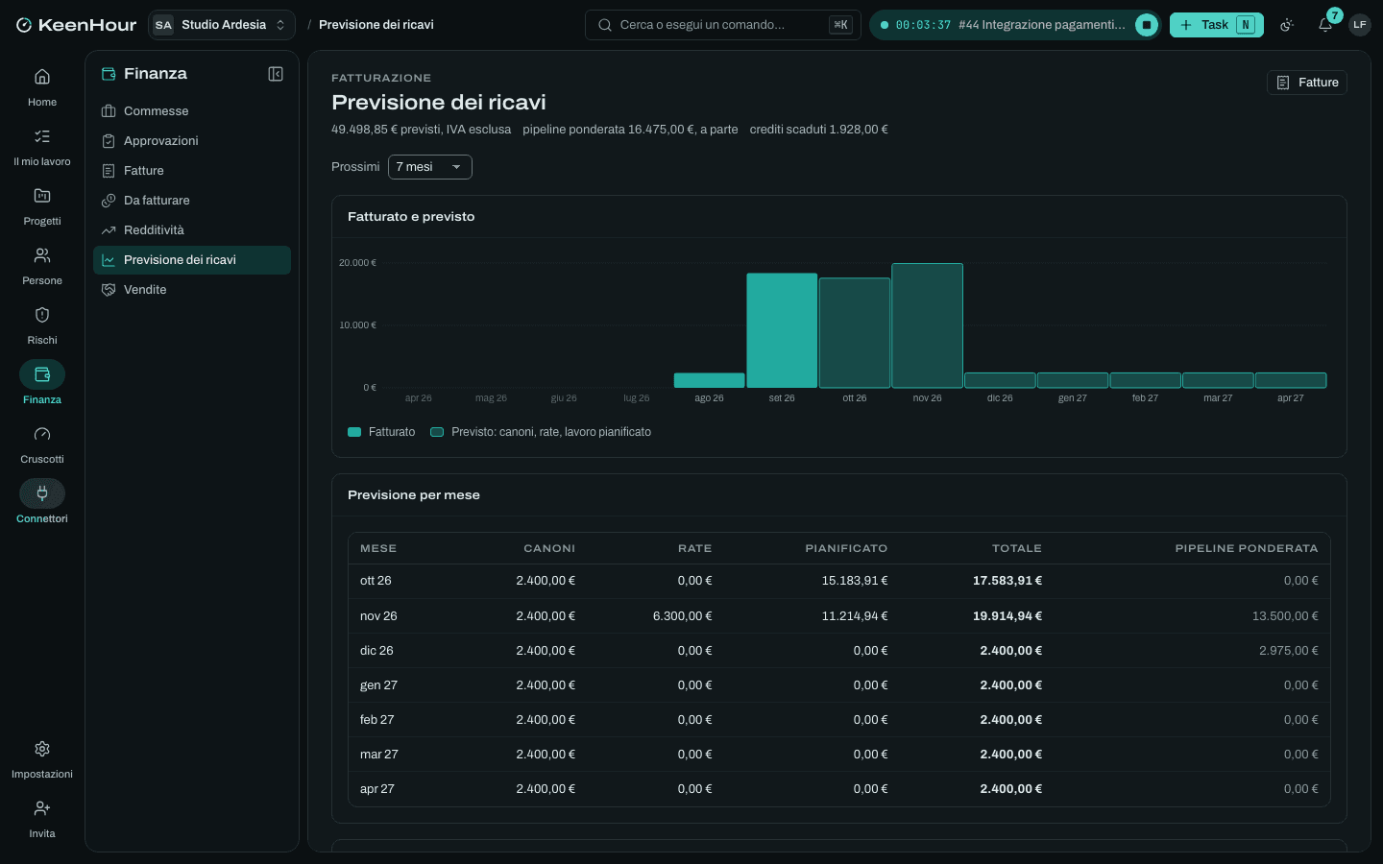The image size is (1383, 864).
Task: Toggle the theme icon beside the bell
Action: click(x=1288, y=25)
